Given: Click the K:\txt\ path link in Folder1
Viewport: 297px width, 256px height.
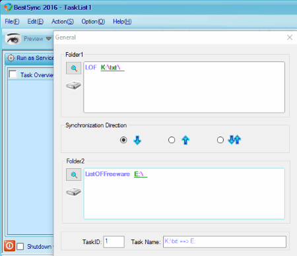Looking at the screenshot, I should click(112, 67).
